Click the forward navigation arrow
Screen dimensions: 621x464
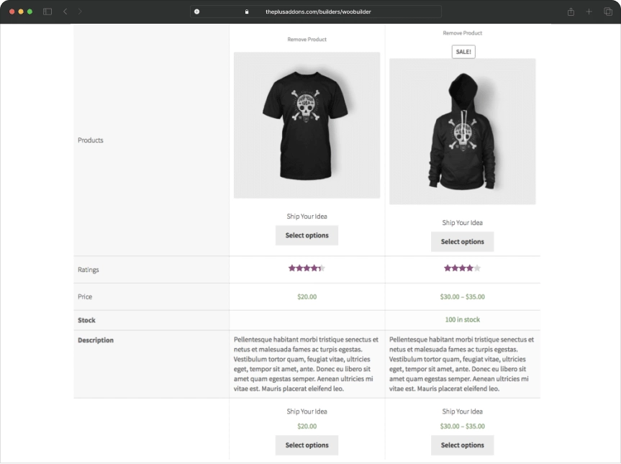pos(80,12)
